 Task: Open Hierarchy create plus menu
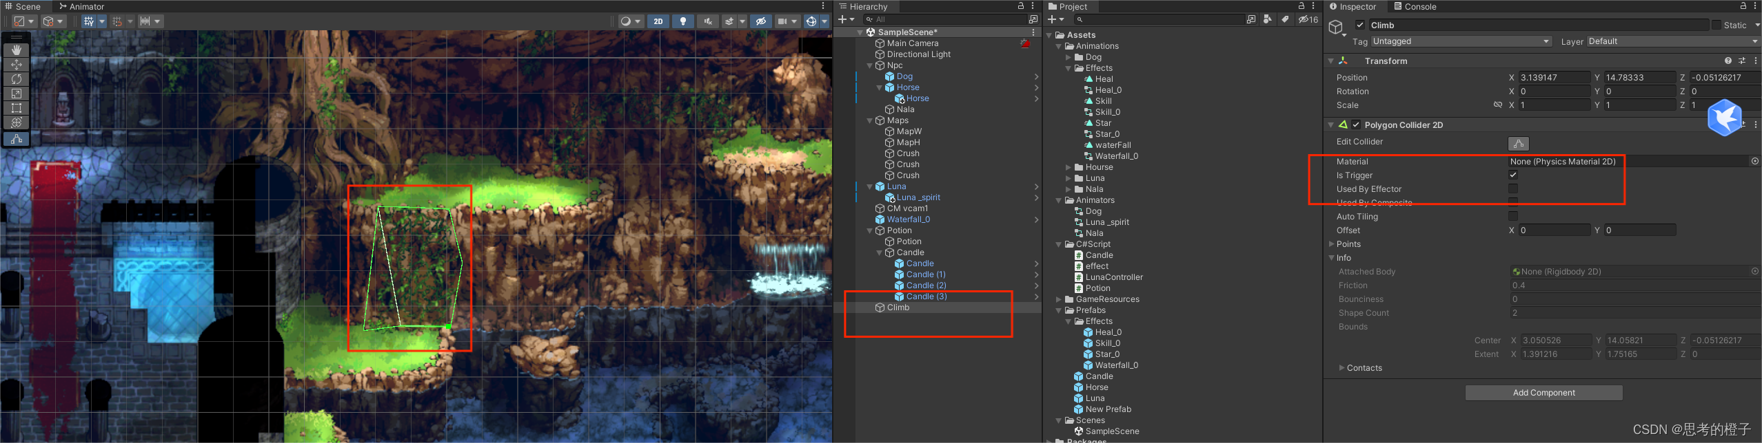coord(846,19)
